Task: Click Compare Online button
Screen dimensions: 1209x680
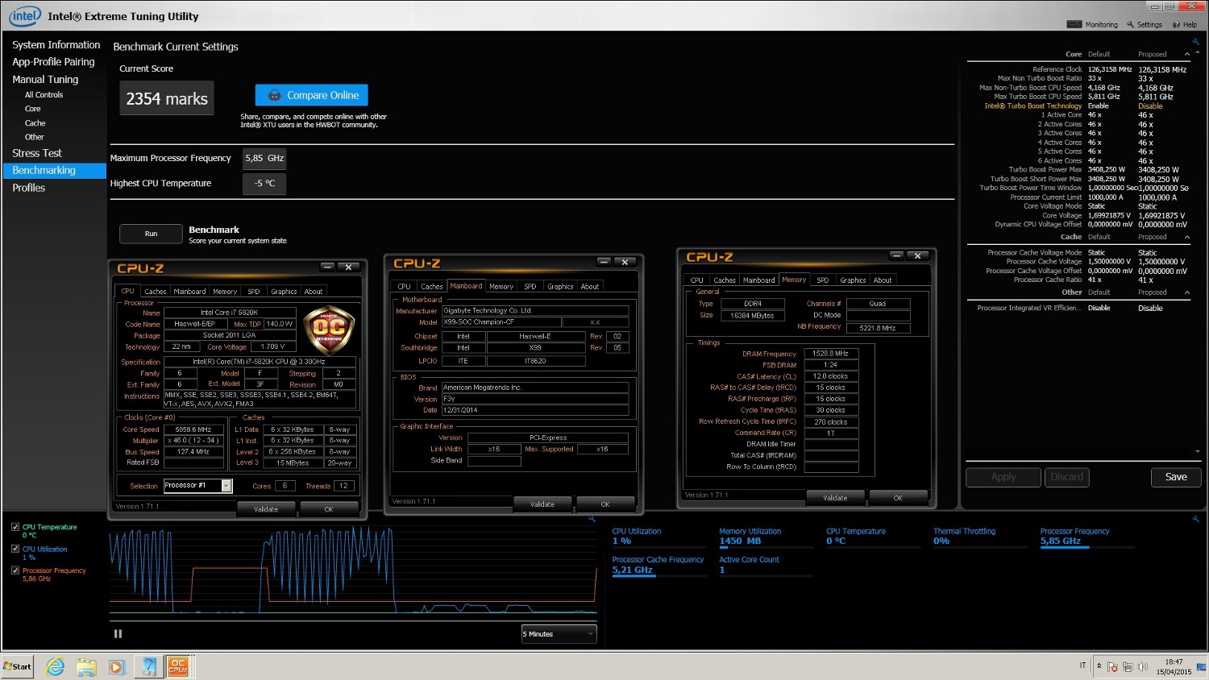Action: click(x=312, y=95)
